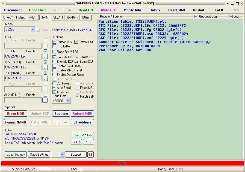The width and height of the screenshot is (245, 172).
Task: Enable the Read RAW TFS checkbox
Action: (54, 52)
